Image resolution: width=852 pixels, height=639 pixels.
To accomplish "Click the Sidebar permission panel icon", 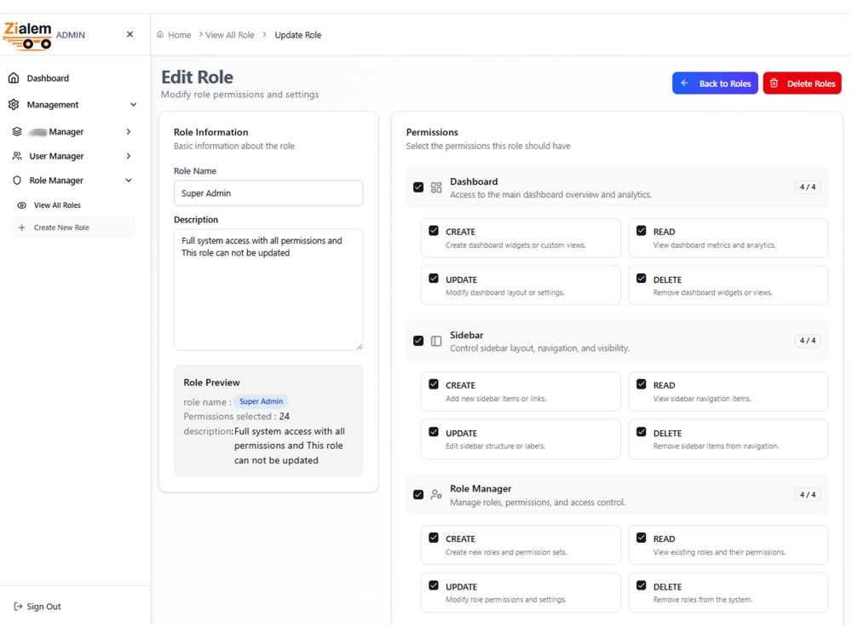I will tap(435, 341).
